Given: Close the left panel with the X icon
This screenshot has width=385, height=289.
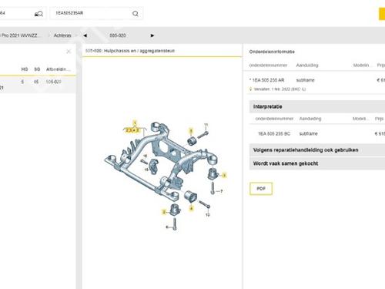Looking at the screenshot, I should pyautogui.click(x=69, y=52).
